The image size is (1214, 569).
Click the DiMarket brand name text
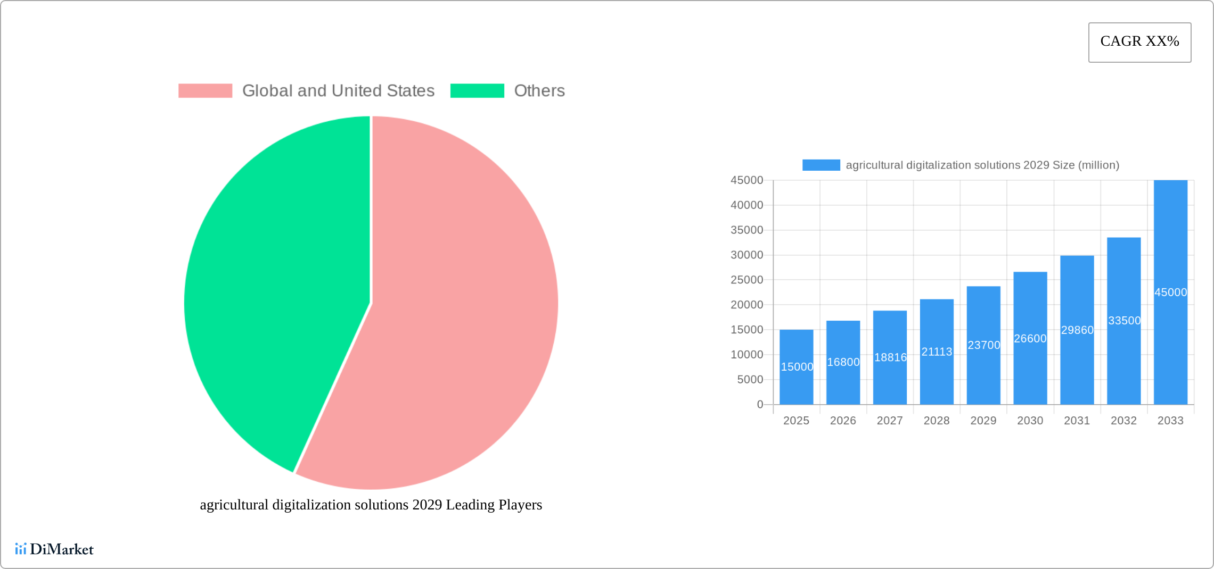(62, 549)
